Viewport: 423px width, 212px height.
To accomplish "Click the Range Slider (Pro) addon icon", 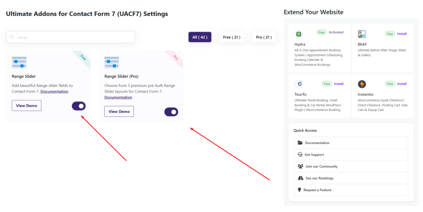I will [x=112, y=62].
